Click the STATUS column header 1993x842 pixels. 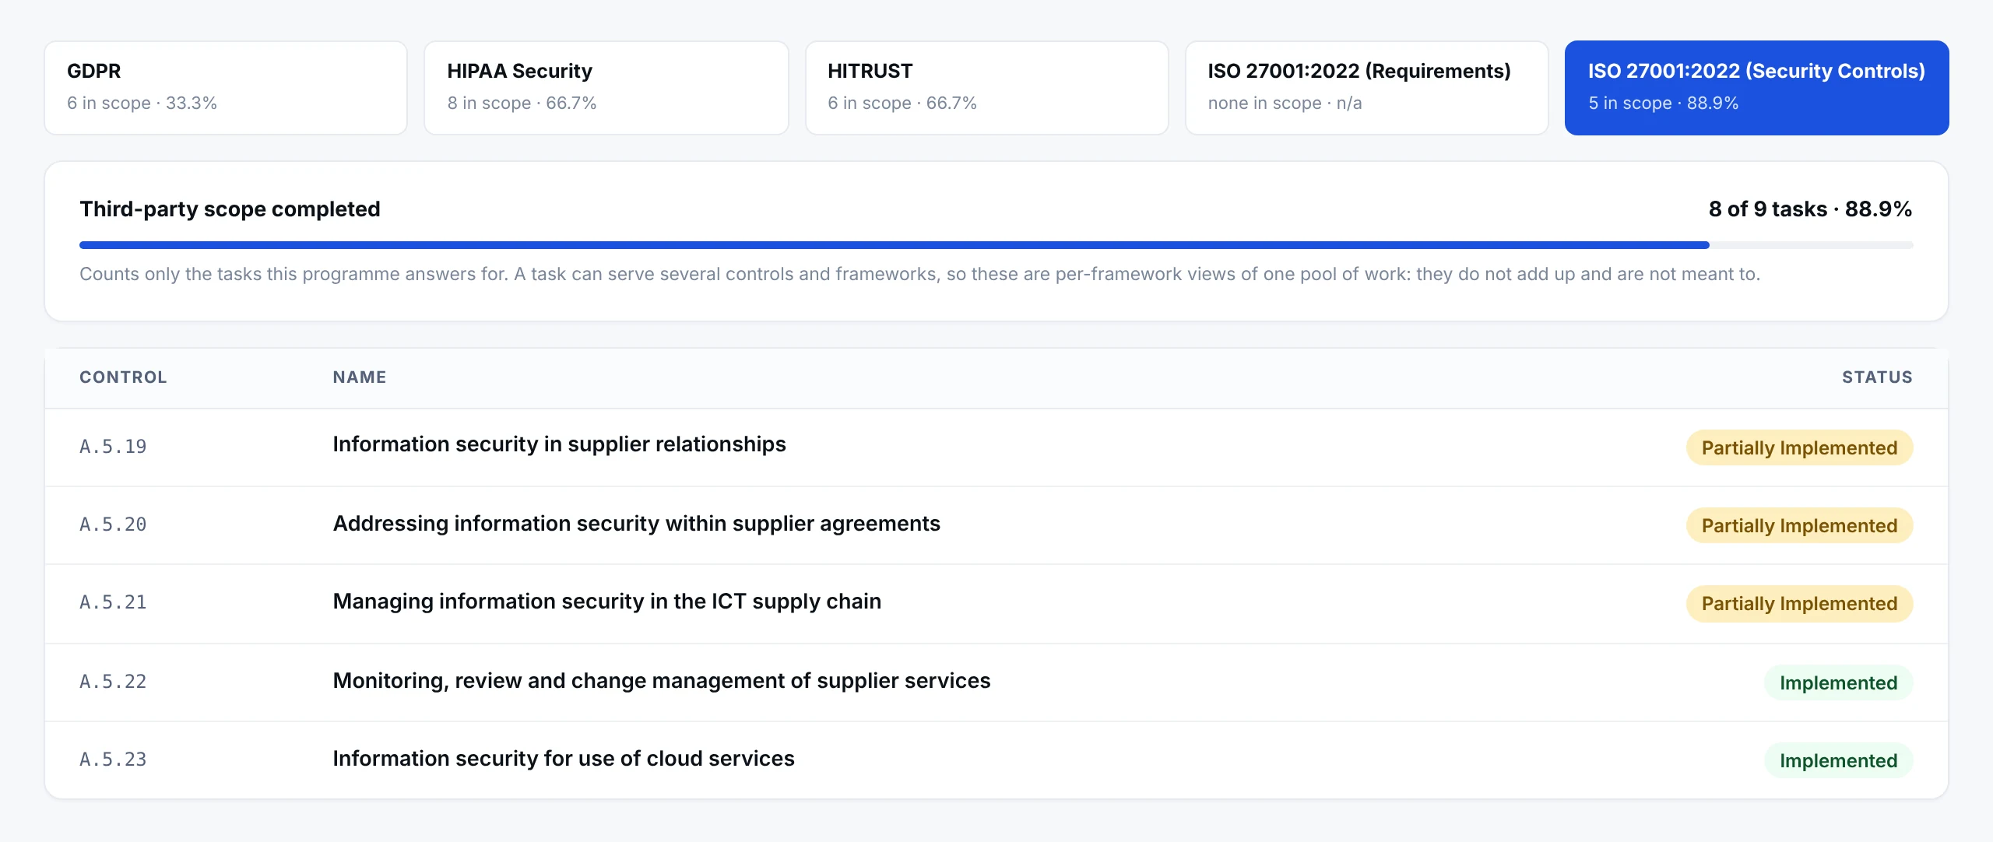[x=1877, y=377]
